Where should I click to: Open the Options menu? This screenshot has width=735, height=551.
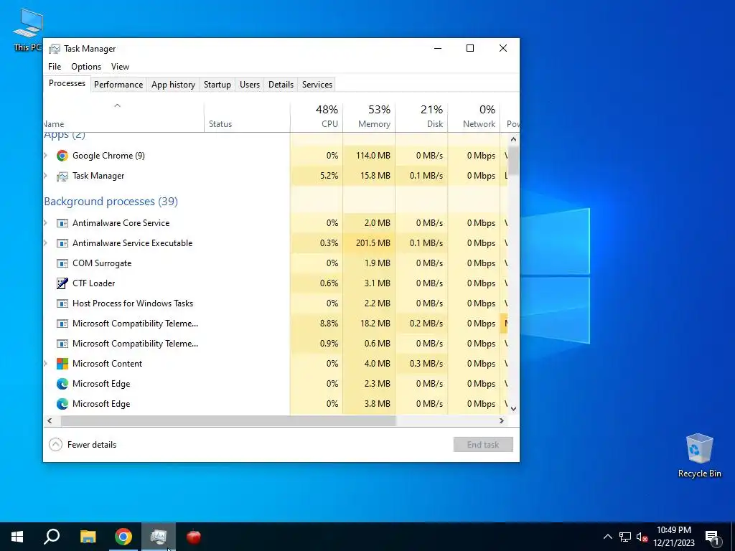point(86,67)
